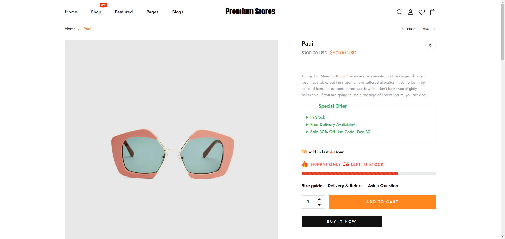Open the wishlist heart in header

point(421,12)
